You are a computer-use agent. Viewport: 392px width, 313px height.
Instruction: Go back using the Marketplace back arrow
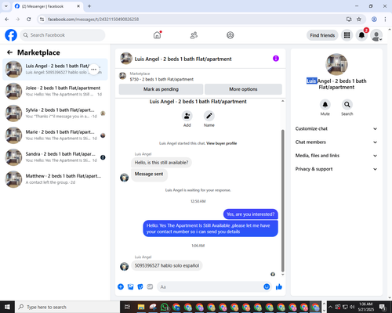tap(9, 52)
